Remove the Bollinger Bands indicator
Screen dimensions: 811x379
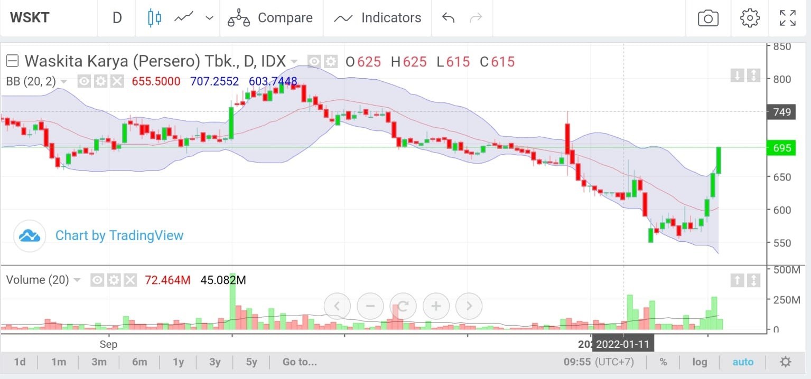click(x=117, y=81)
